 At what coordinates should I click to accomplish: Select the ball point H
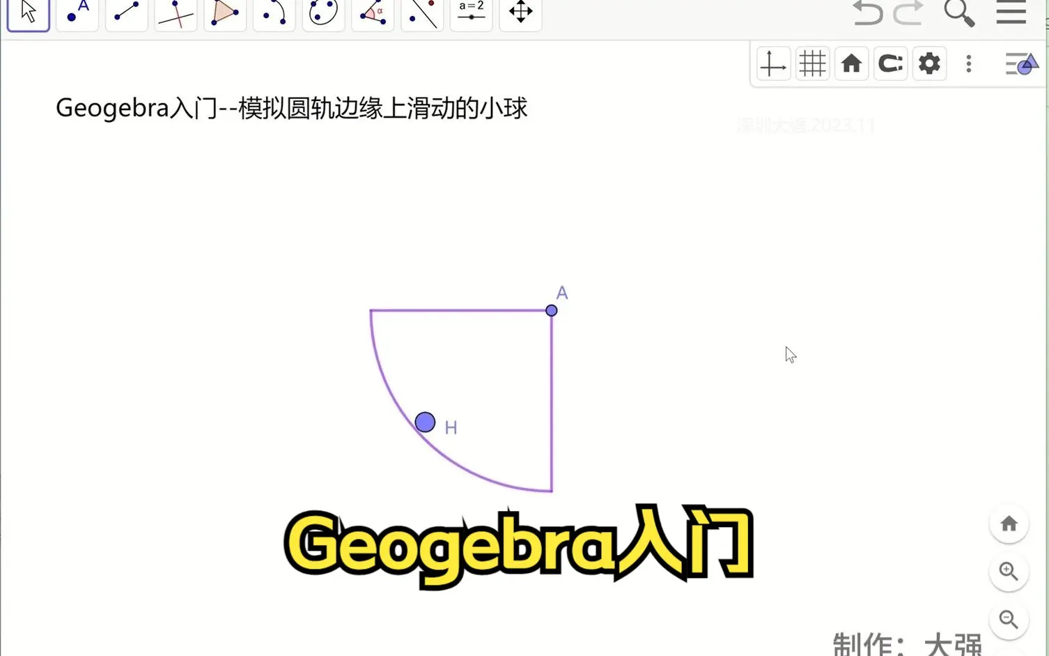[x=425, y=422]
